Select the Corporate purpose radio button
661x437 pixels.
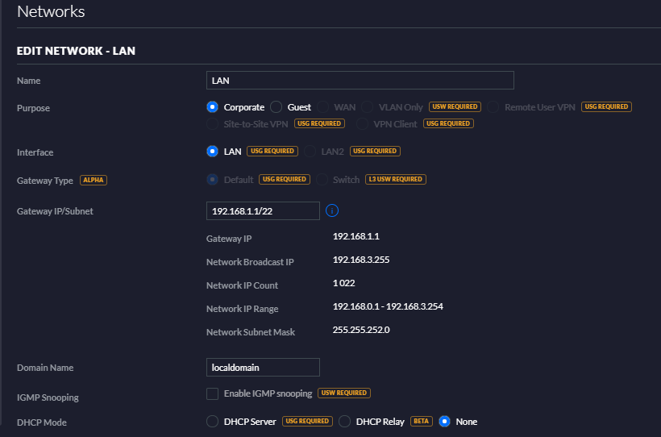(213, 106)
